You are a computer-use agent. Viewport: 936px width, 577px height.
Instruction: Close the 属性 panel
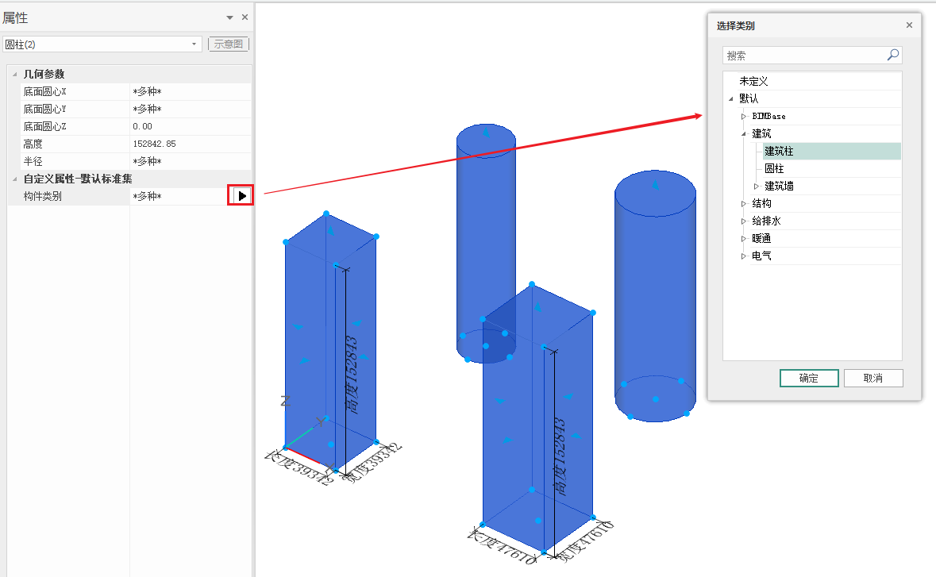[x=245, y=17]
